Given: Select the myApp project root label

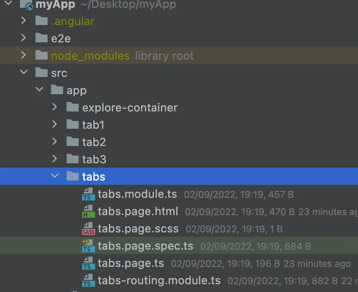Looking at the screenshot, I should coord(55,5).
